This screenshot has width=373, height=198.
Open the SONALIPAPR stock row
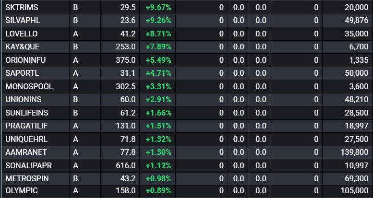tap(29, 165)
